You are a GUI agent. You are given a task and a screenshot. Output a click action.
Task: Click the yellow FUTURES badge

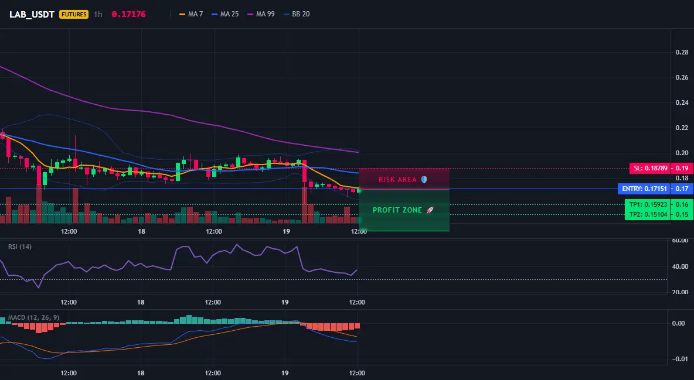(74, 14)
